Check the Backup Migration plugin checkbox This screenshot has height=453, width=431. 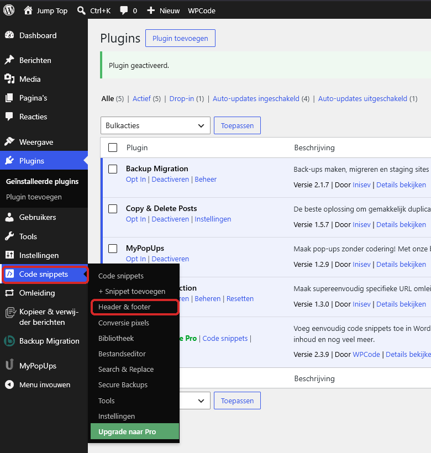[x=113, y=169]
